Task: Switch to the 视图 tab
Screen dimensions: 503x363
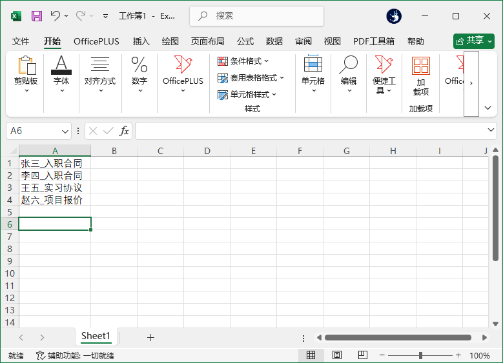Action: (332, 41)
